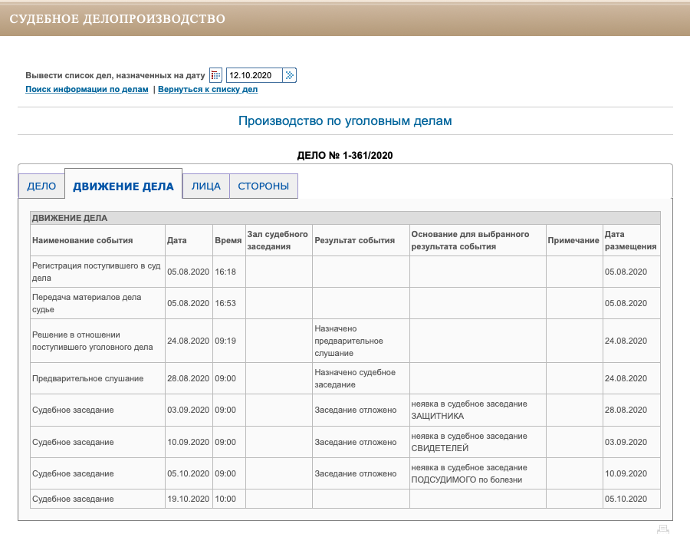Click the "Производство по уголовным делам" heading
Screen dimensions: 690x534
pos(345,121)
